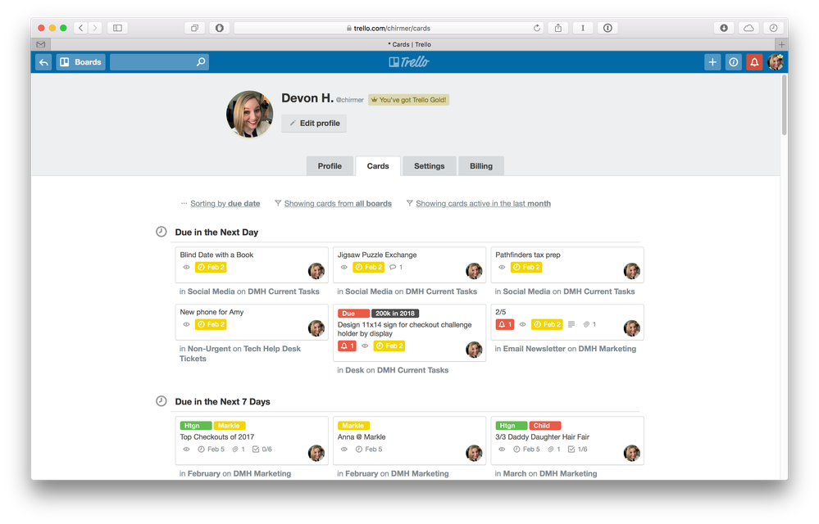
Task: Click Safari address bar trello.com/chirmer/cards
Action: pos(389,28)
